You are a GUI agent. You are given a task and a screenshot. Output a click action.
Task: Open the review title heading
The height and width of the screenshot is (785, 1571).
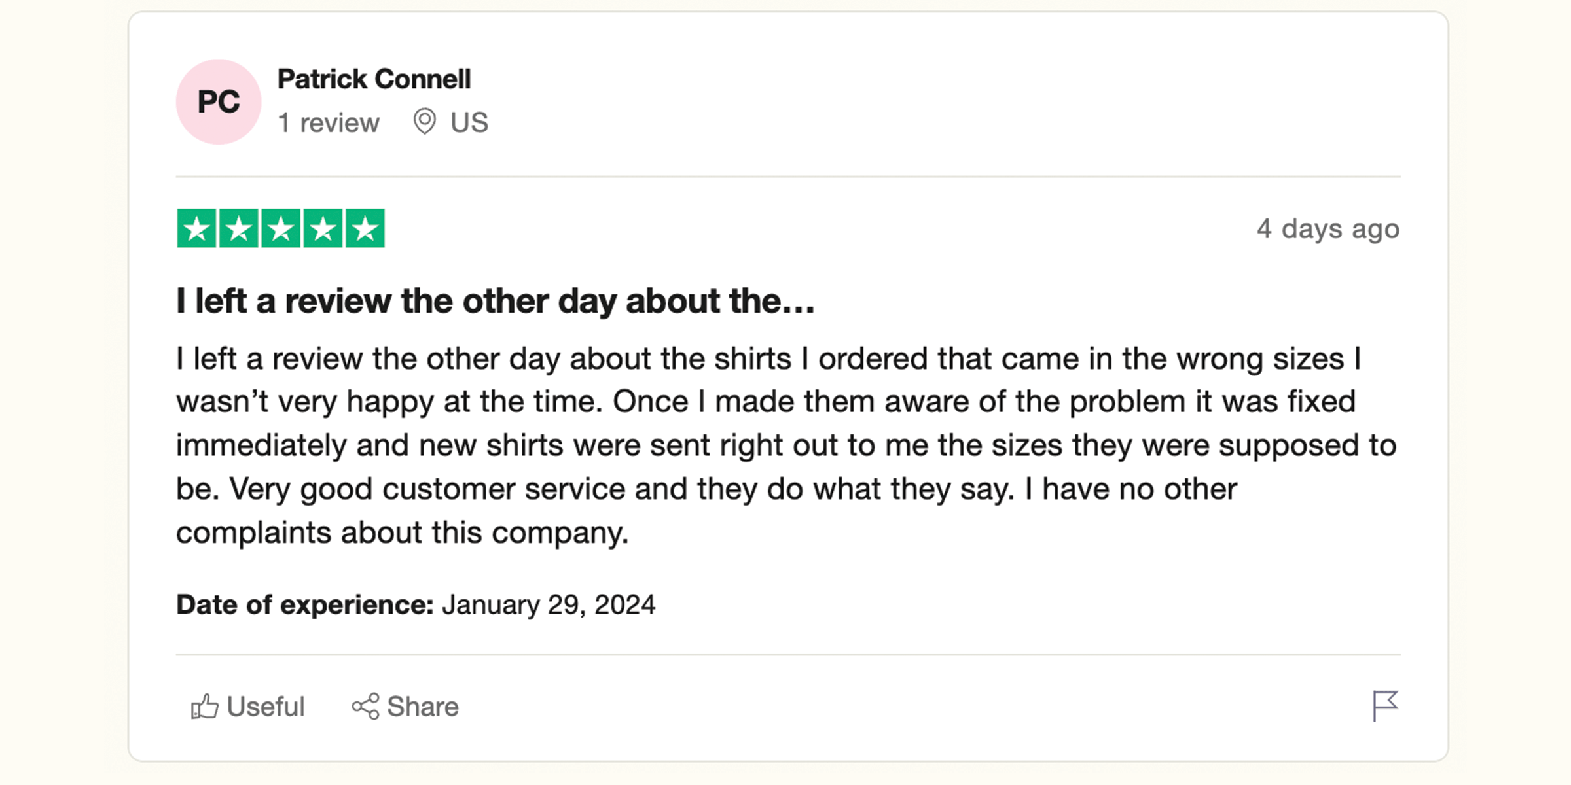coord(496,302)
